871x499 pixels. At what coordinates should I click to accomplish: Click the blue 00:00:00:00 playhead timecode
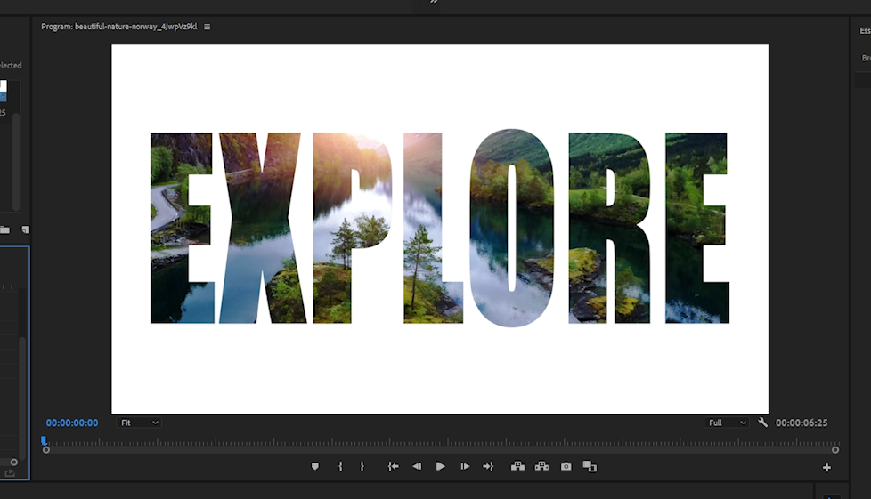coord(72,423)
